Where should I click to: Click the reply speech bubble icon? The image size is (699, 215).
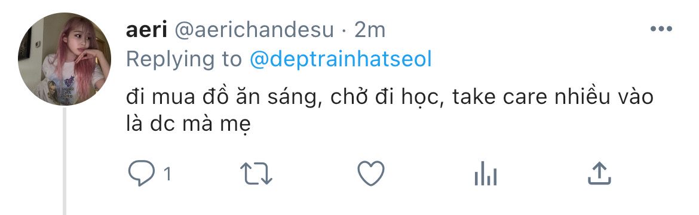pos(142,174)
